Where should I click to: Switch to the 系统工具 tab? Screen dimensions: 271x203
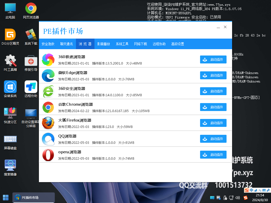click(122, 44)
